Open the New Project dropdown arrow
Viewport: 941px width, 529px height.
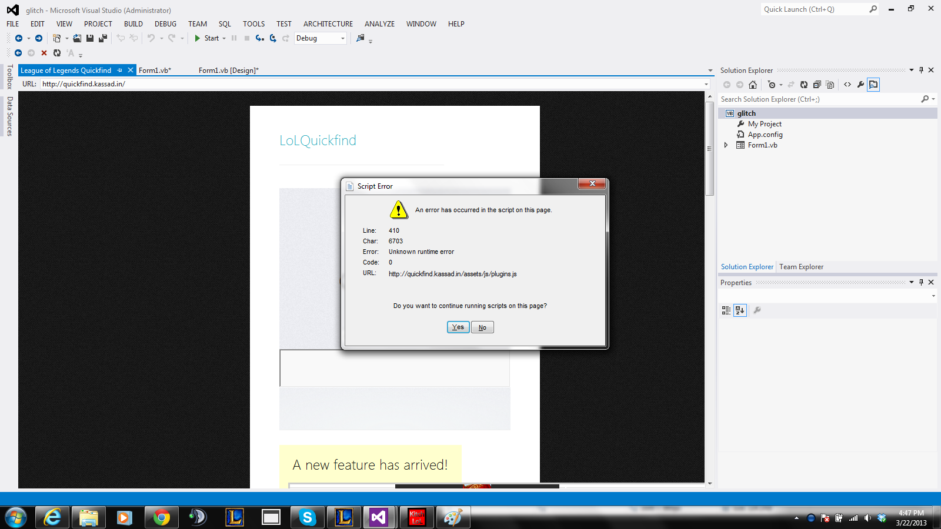click(x=66, y=38)
